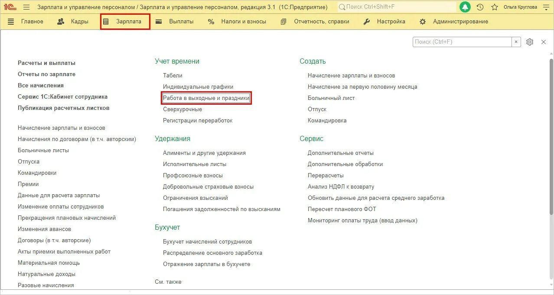Screen dimensions: 554x295
Task: Open Профсоюзные взносы
Action: click(x=193, y=176)
